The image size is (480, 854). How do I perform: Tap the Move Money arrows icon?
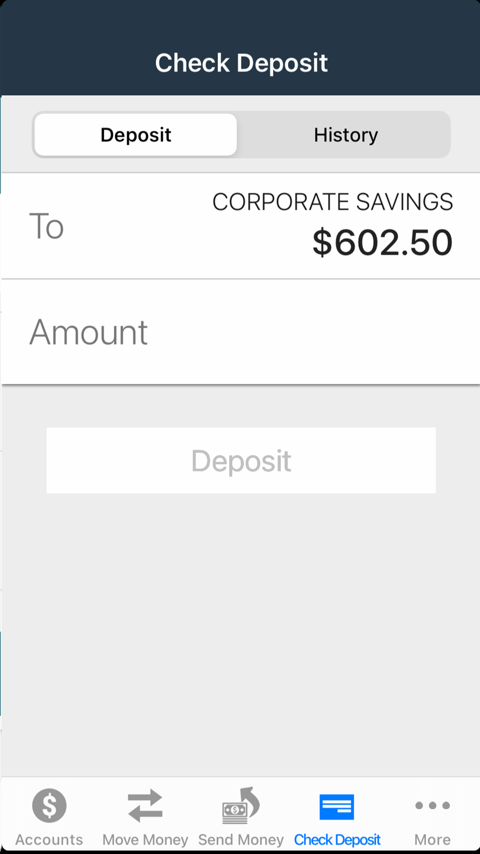tap(145, 805)
